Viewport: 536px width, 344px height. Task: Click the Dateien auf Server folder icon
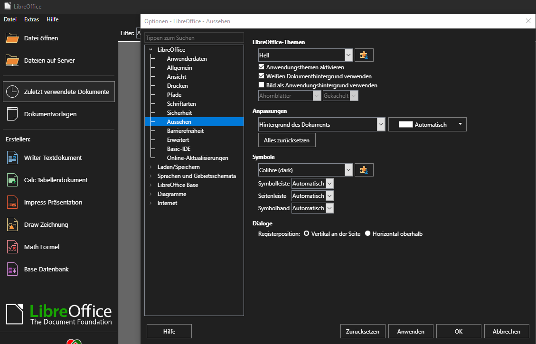pyautogui.click(x=12, y=60)
